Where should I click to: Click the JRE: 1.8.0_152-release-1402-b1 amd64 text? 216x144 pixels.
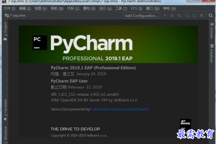click(x=85, y=95)
